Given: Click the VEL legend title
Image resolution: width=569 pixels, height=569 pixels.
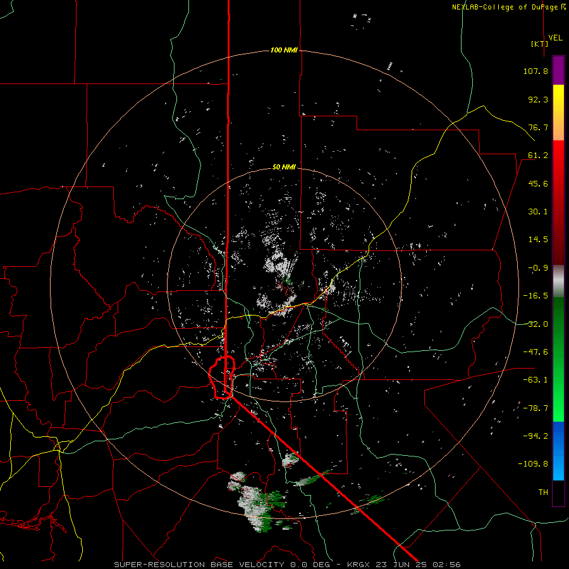Looking at the screenshot, I should click(555, 38).
